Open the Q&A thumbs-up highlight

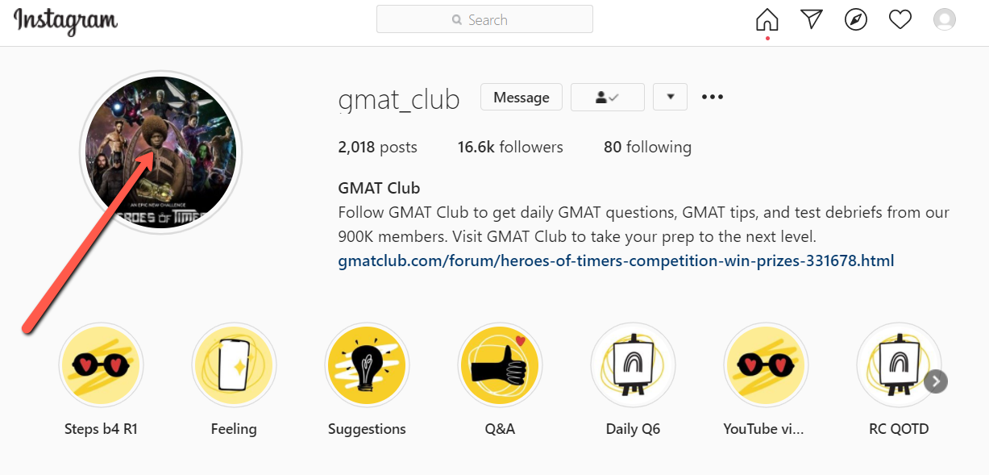[x=500, y=365]
